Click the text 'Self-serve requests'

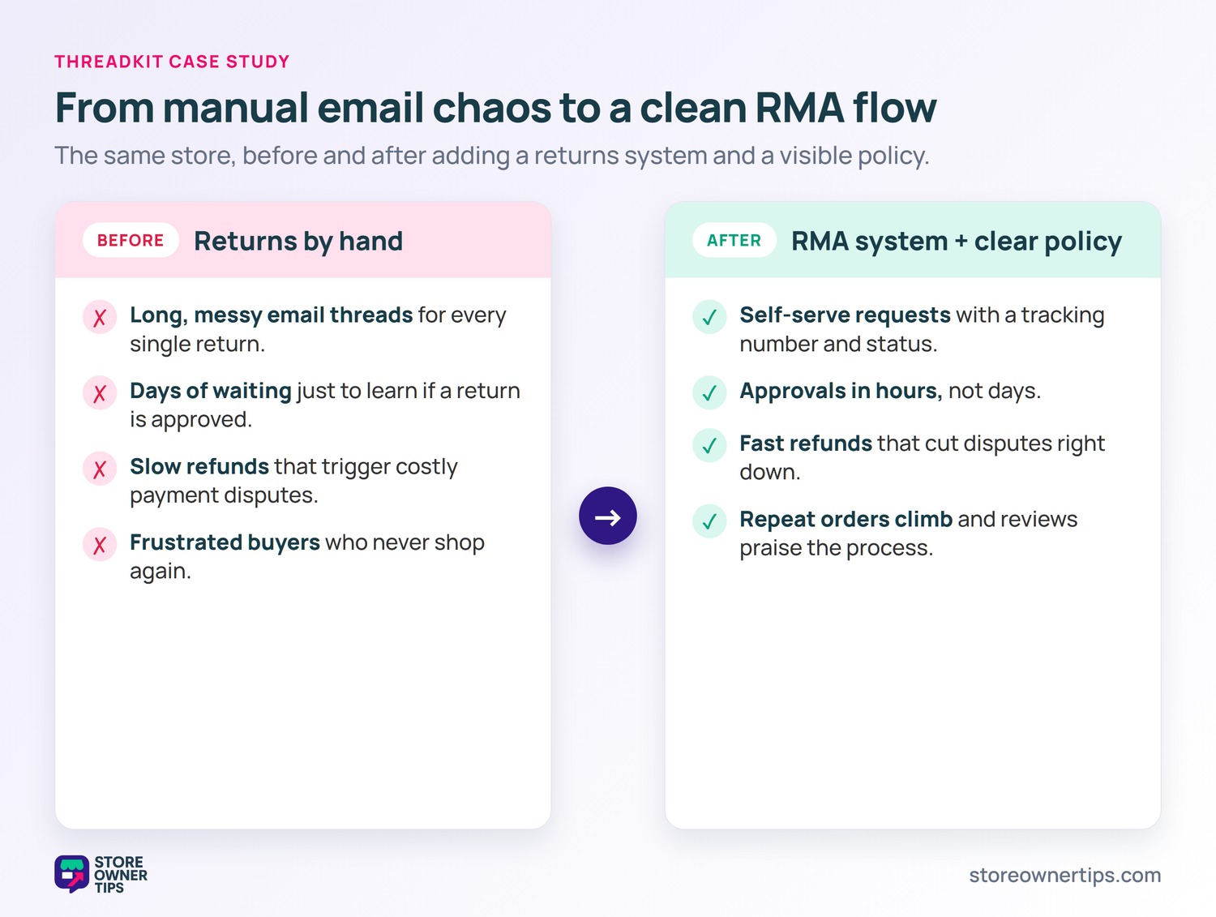(x=845, y=315)
